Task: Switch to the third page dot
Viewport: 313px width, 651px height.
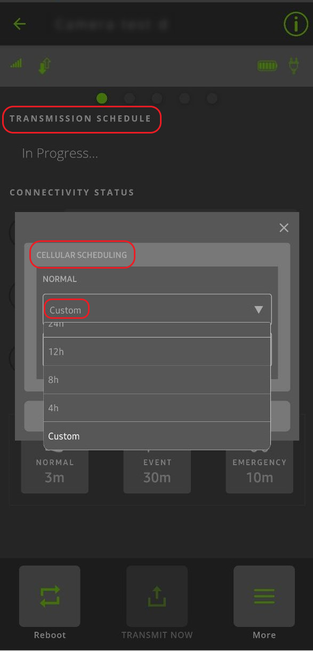Action: pos(157,98)
